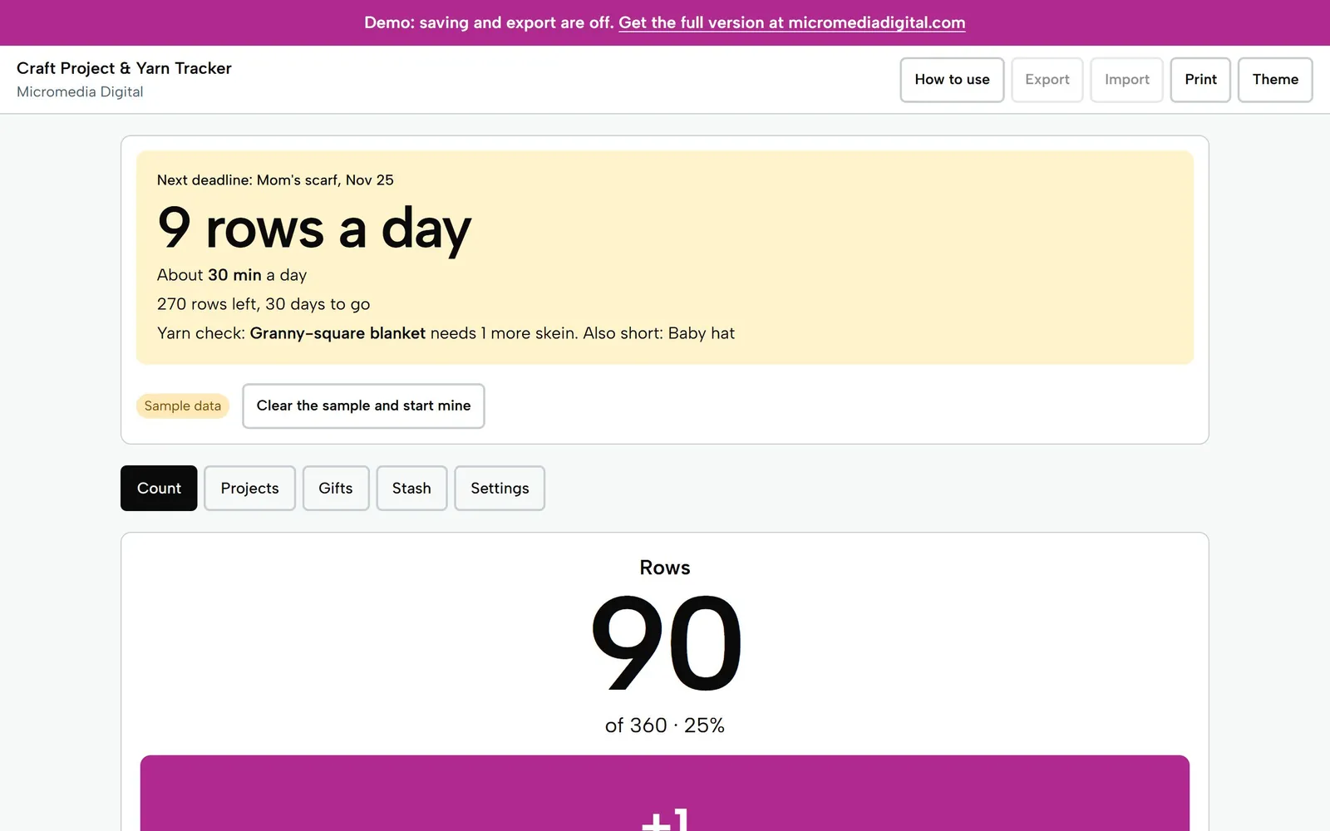Viewport: 1330px width, 831px height.
Task: Add one row with the +1 button
Action: 665,794
